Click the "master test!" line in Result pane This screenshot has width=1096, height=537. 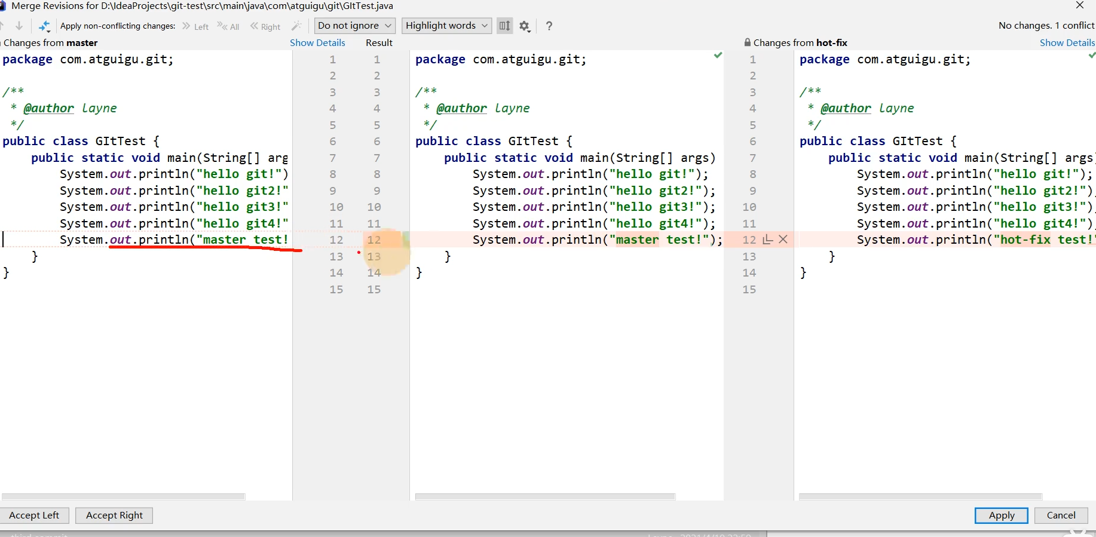(x=598, y=240)
